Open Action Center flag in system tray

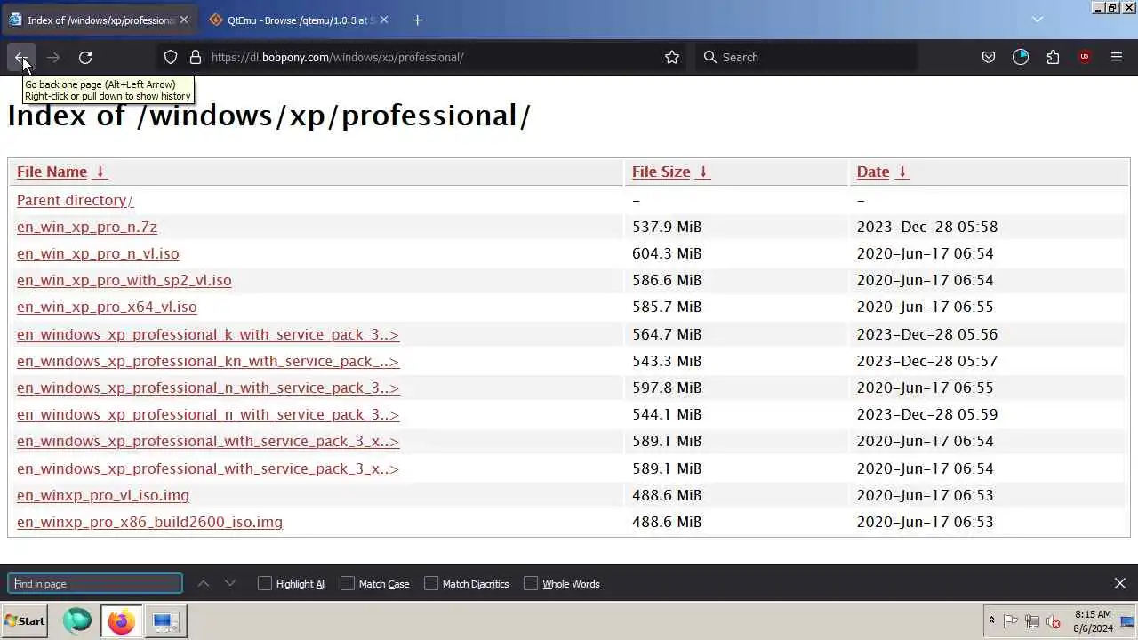pos(1011,622)
